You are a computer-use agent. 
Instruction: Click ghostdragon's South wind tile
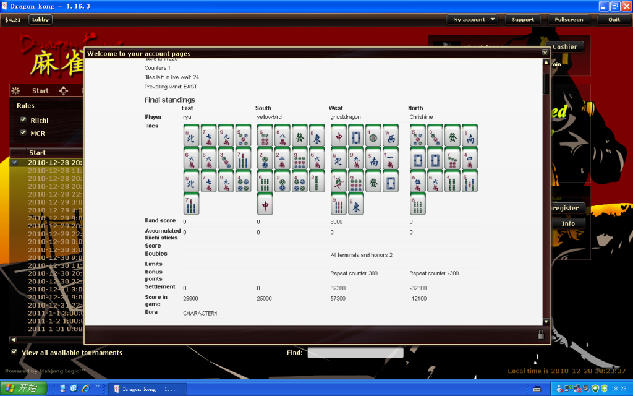[x=373, y=158]
